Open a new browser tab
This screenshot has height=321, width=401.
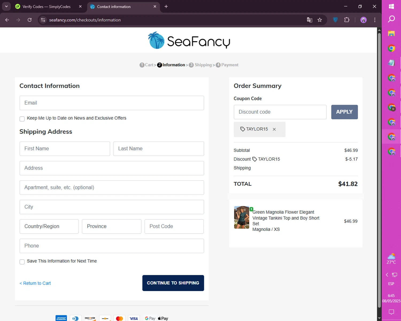pyautogui.click(x=166, y=6)
